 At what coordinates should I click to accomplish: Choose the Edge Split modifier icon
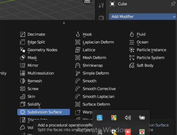click(x=22, y=42)
